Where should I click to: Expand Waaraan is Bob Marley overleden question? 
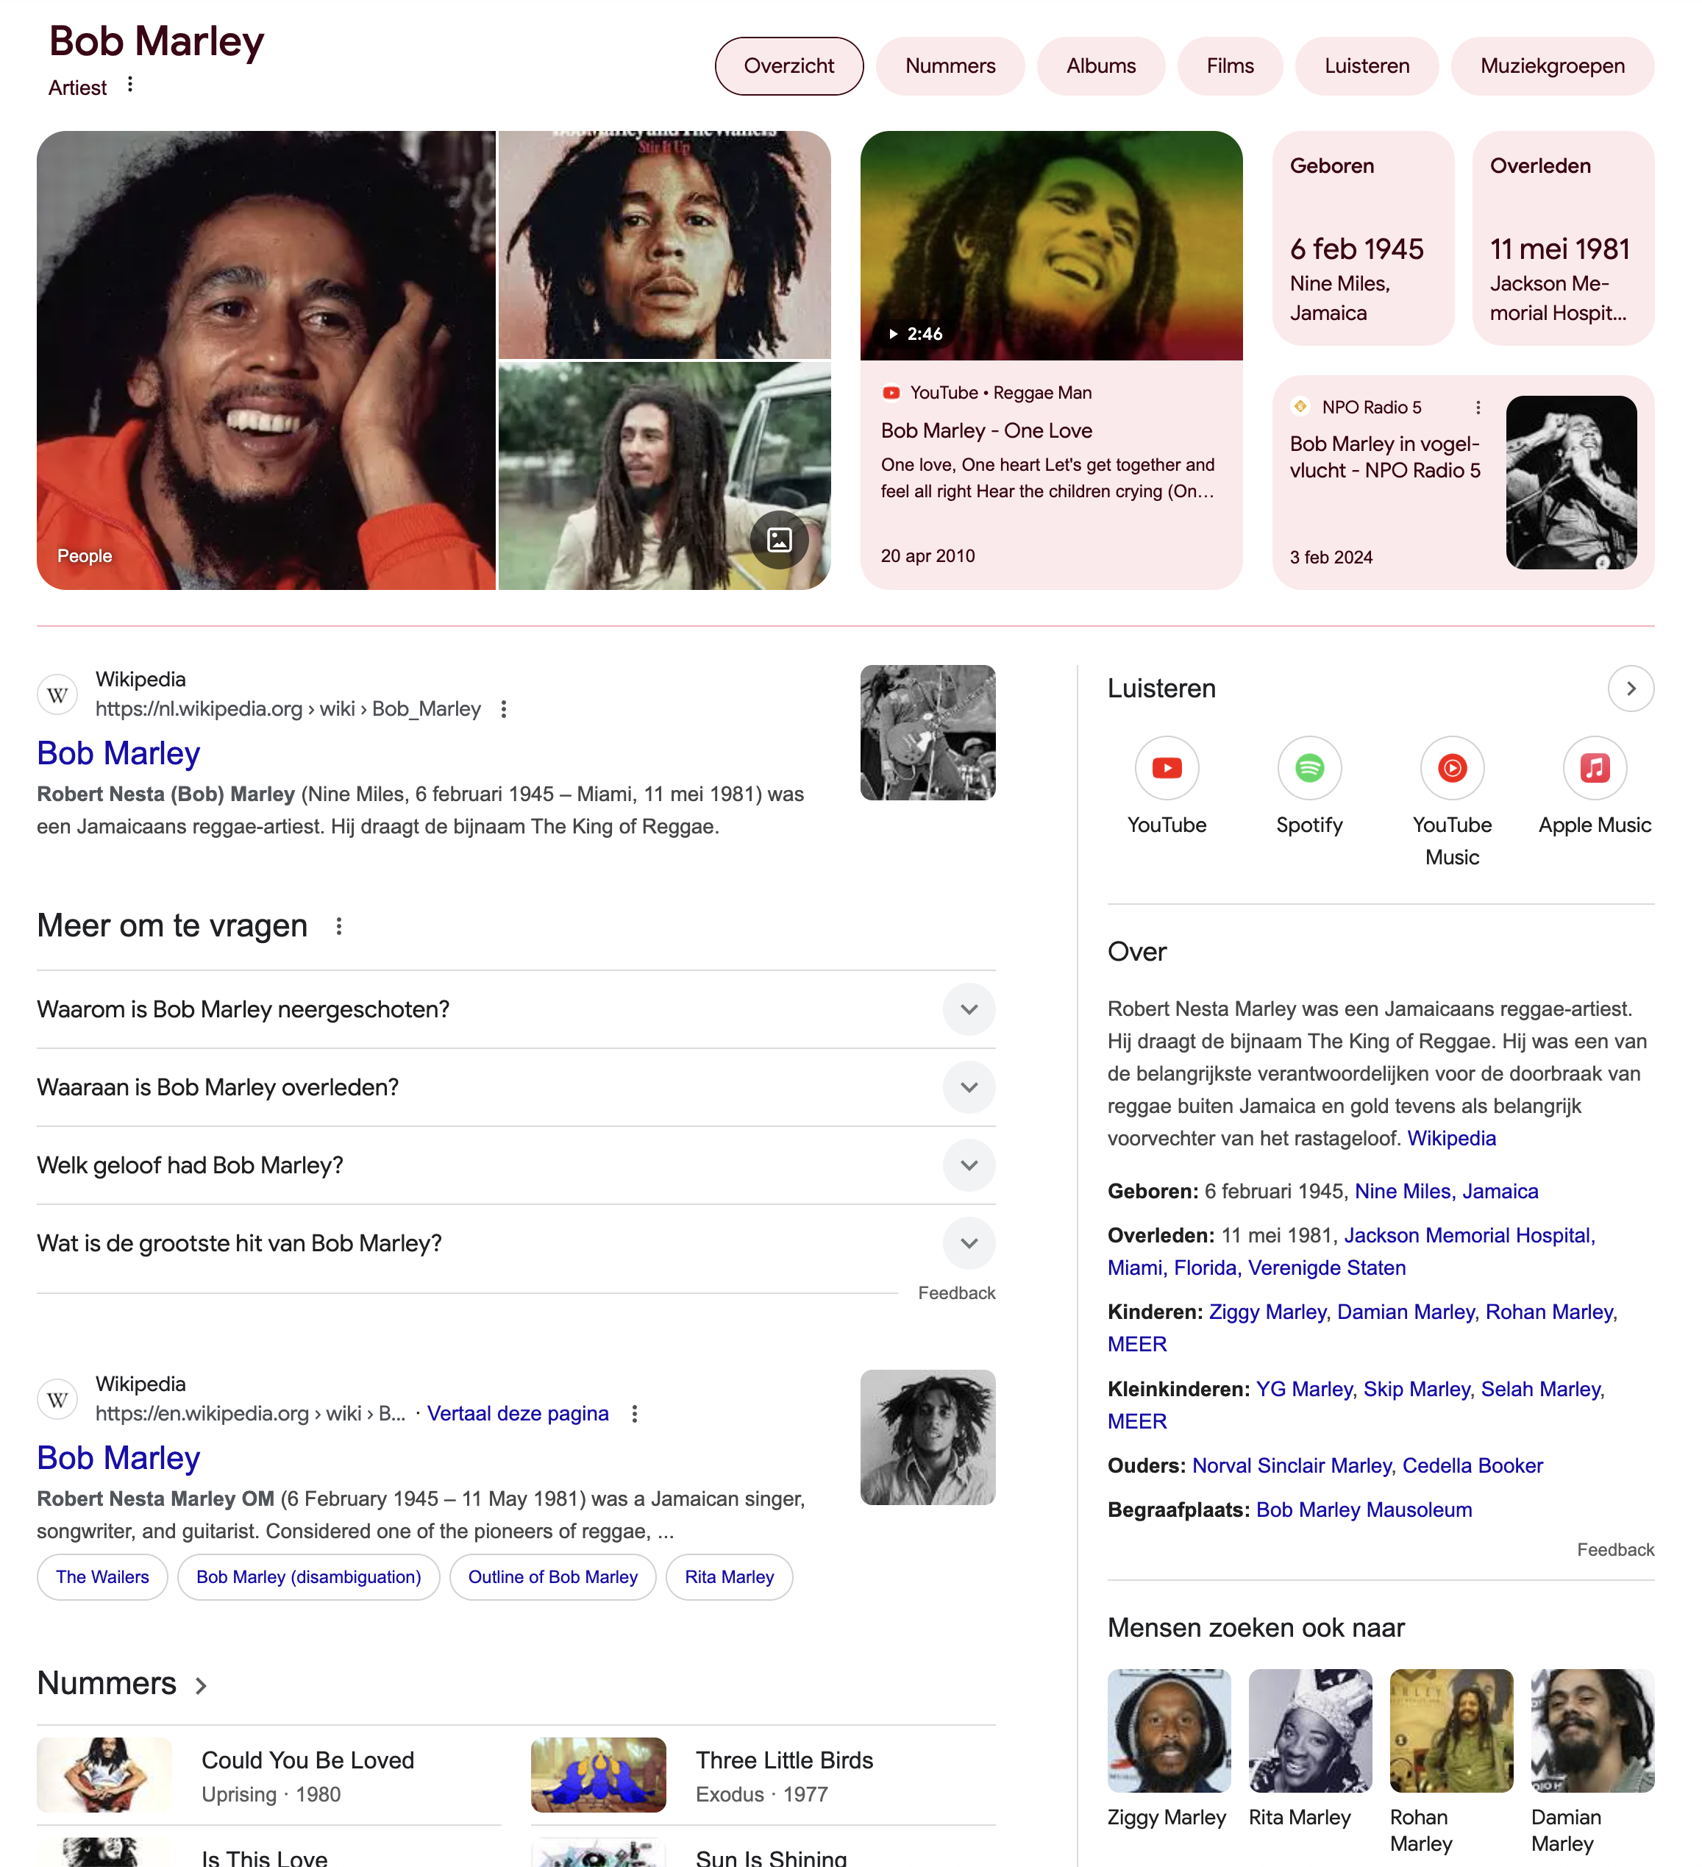(x=516, y=1087)
